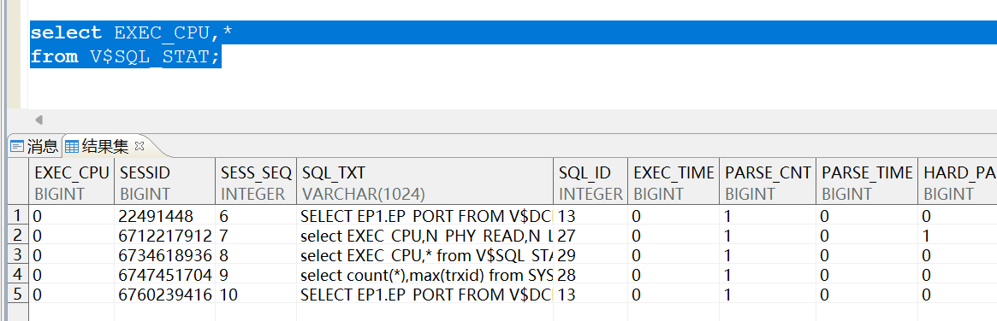Click the SESSID cell 6712217912

[x=164, y=236]
